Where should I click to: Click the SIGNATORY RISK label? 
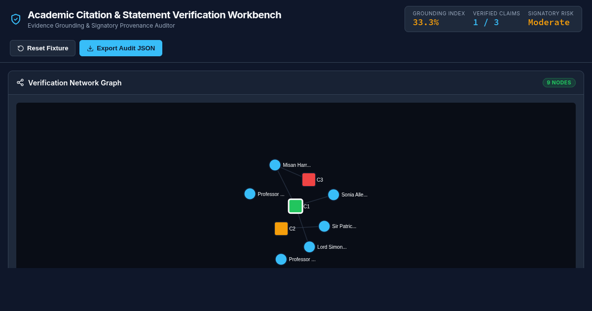[x=551, y=13]
